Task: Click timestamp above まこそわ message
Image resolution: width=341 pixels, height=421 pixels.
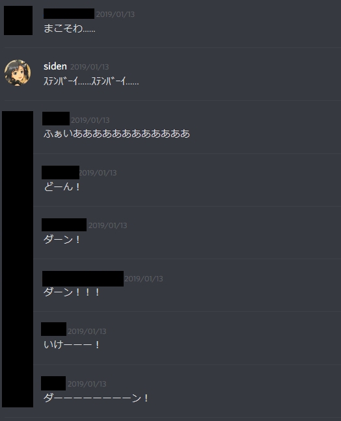Action: (115, 14)
